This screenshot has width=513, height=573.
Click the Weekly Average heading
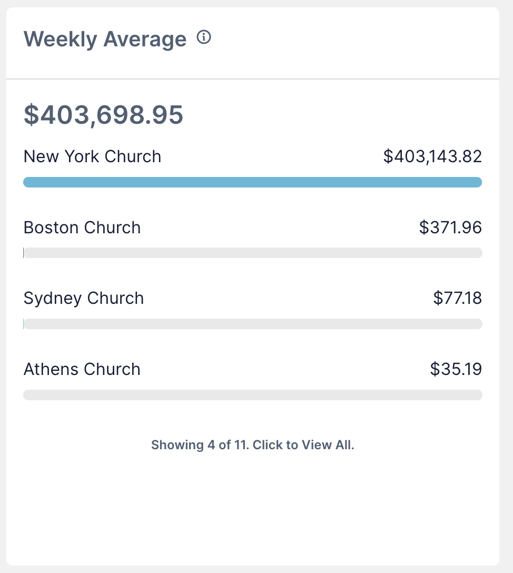click(105, 39)
